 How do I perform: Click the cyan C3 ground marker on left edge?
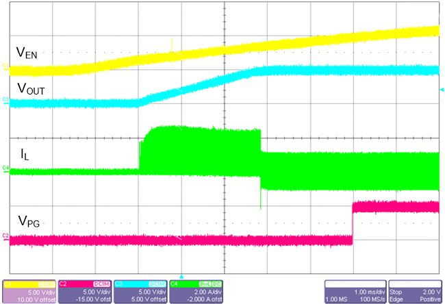4,101
